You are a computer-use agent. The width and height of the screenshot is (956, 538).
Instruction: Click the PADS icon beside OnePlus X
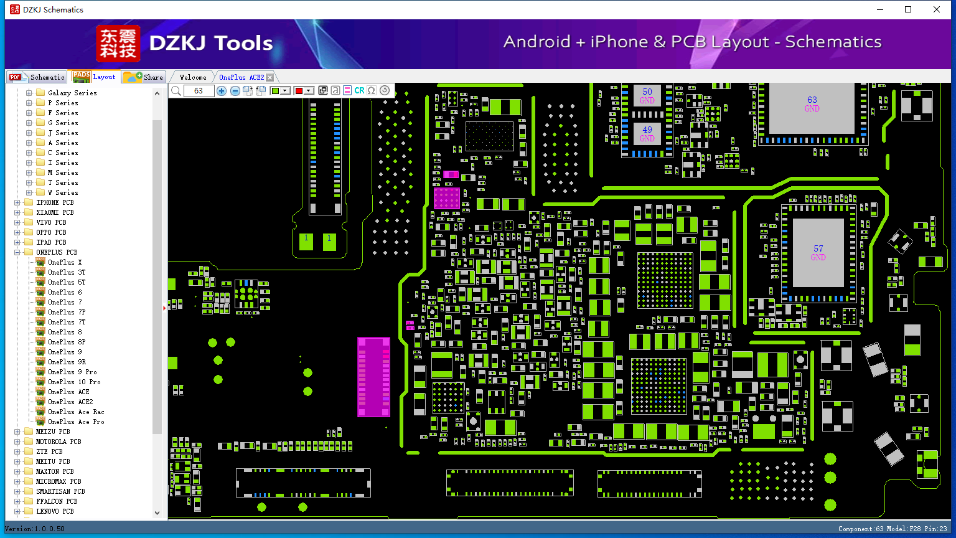[40, 262]
